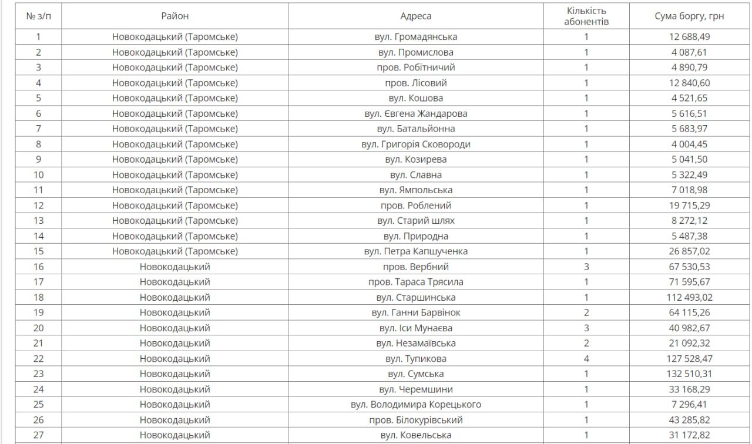Screen dimensions: 752x444
Task: Click the debt amount 4 087,61
Action: point(689,52)
